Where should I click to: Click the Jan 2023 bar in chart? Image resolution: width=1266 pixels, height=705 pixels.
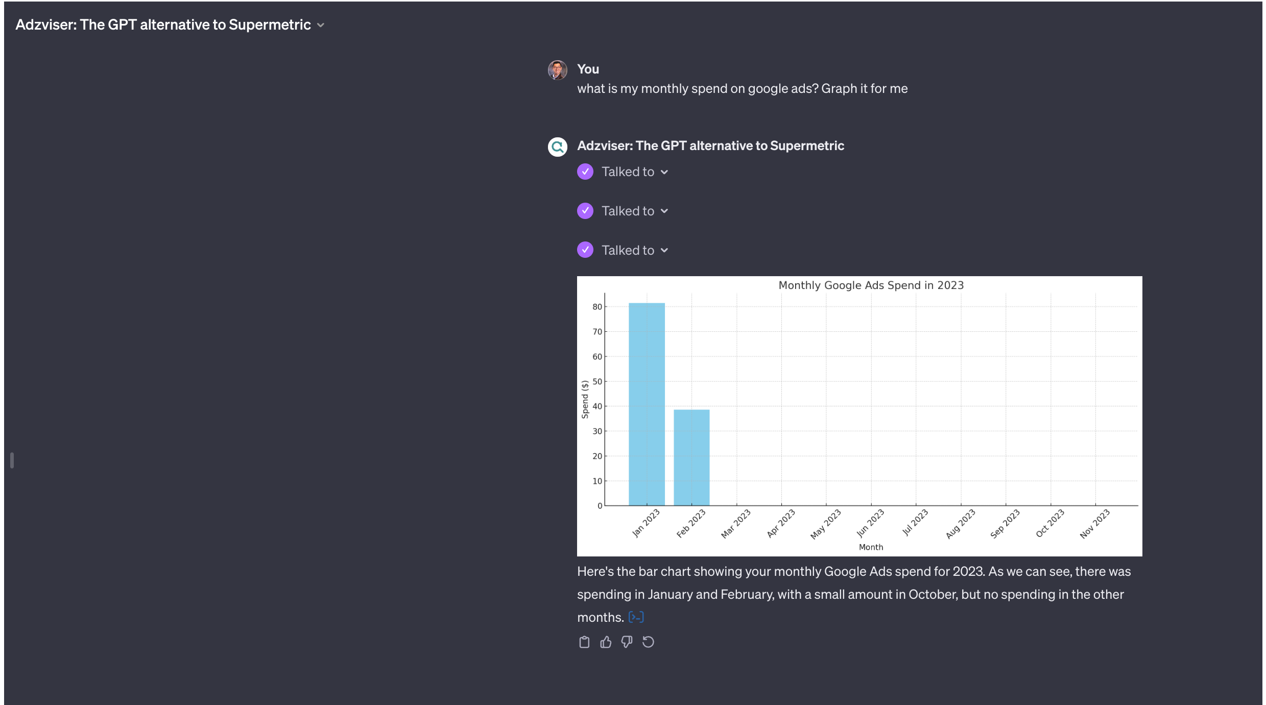[x=647, y=403]
